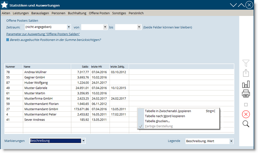Click into the 'bis' date field
Viewport: 258px width, 153px height.
(x=126, y=27)
